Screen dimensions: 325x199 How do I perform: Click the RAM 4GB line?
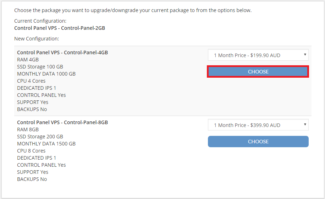point(28,60)
